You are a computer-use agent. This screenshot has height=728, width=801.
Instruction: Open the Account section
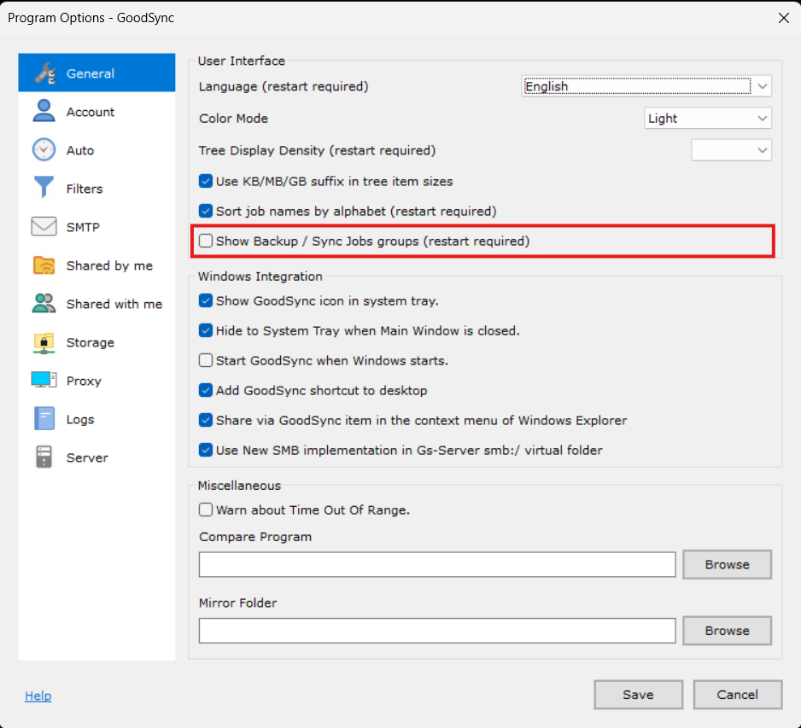point(43,111)
